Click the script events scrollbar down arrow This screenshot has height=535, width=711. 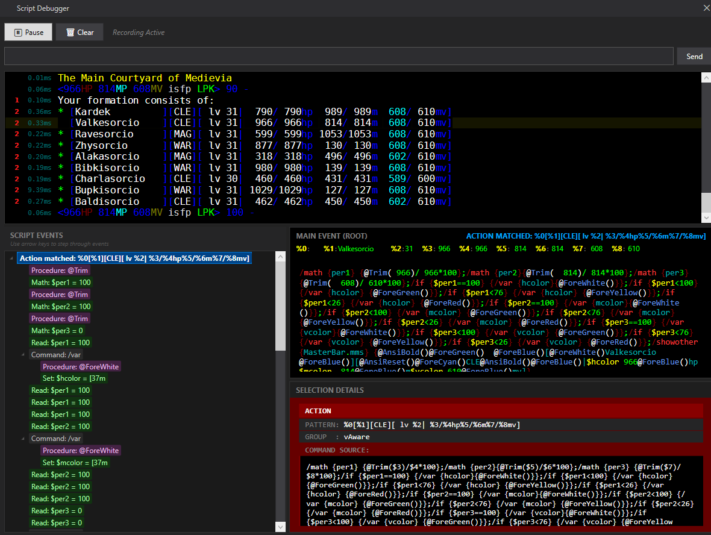(281, 527)
